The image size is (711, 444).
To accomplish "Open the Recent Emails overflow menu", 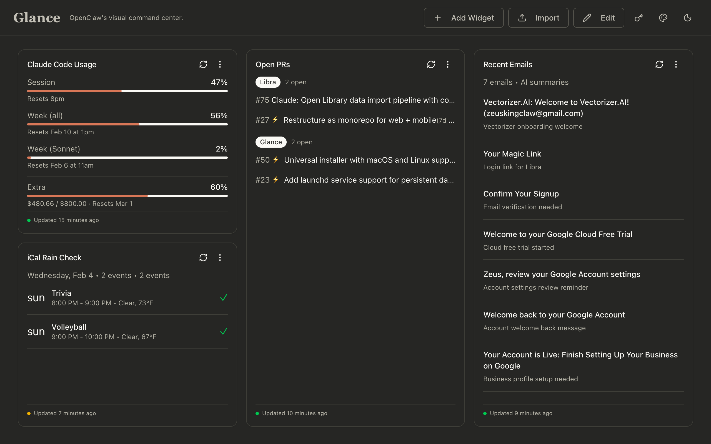I will tap(676, 64).
